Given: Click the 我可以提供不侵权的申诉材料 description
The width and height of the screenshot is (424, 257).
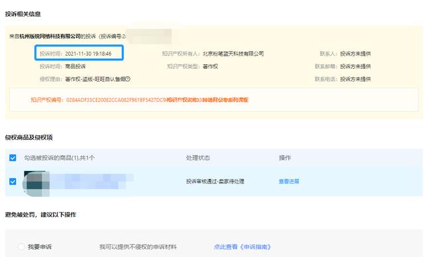Looking at the screenshot, I should [138, 246].
